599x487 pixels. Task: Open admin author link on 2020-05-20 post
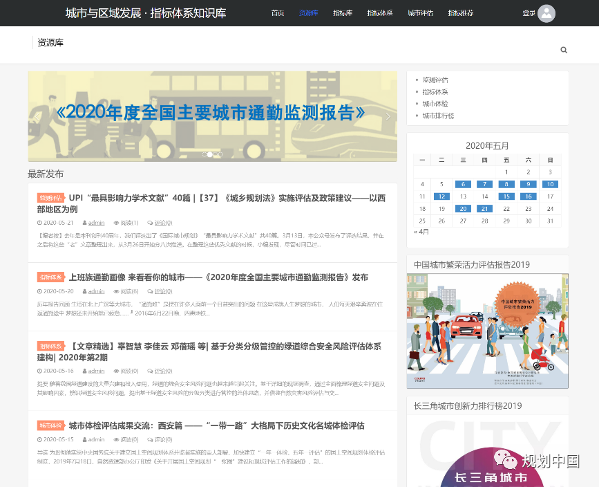[x=96, y=291]
